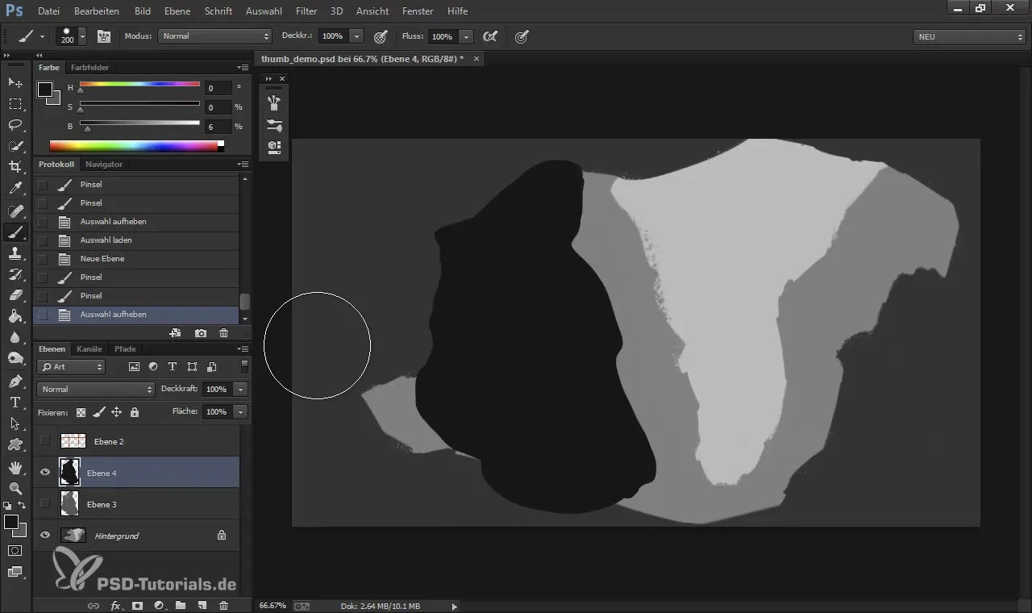Select the Zoom tool
This screenshot has width=1032, height=613.
15,488
